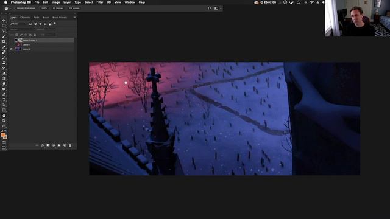The height and width of the screenshot is (219, 390).
Task: Select the Brush tool
Action: point(4,57)
